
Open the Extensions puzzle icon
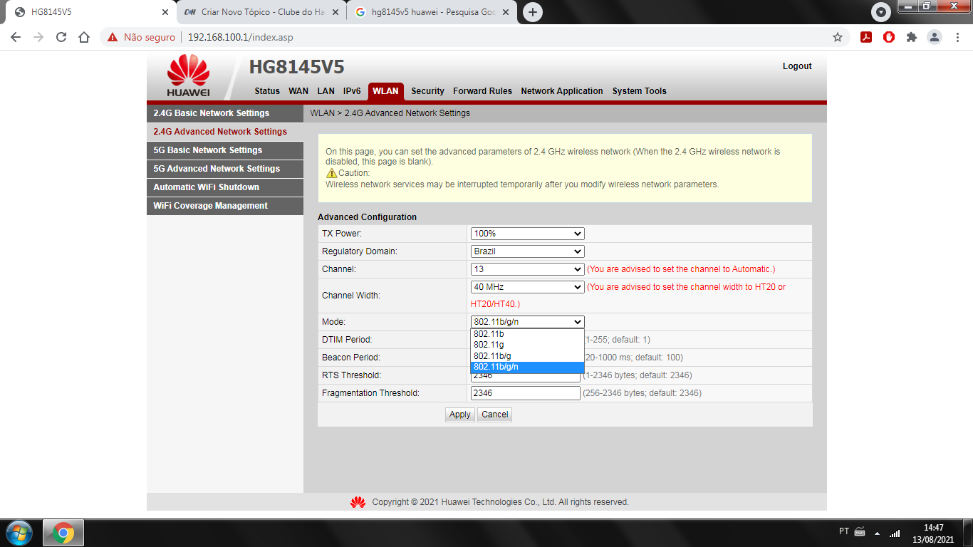(x=912, y=37)
